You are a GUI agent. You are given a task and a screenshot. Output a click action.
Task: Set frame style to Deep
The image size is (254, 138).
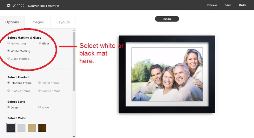[x=9, y=107]
